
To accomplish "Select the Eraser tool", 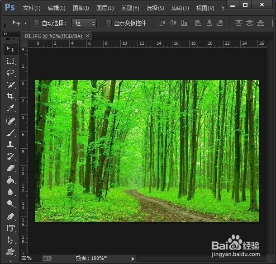I will [x=10, y=168].
